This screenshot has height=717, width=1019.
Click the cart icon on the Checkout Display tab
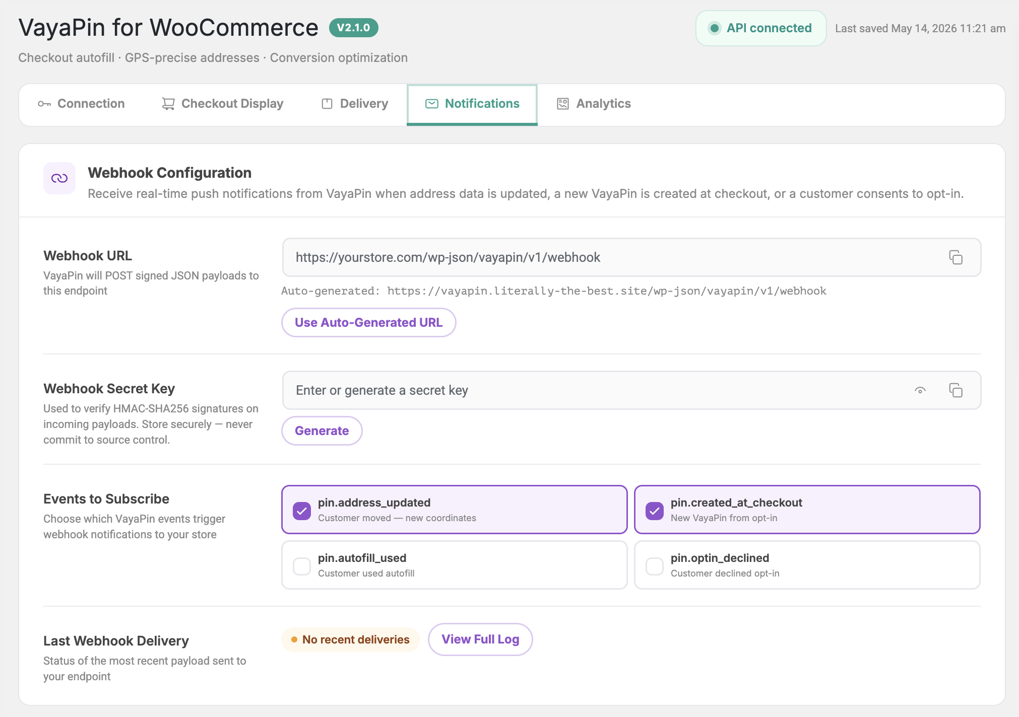(x=168, y=104)
